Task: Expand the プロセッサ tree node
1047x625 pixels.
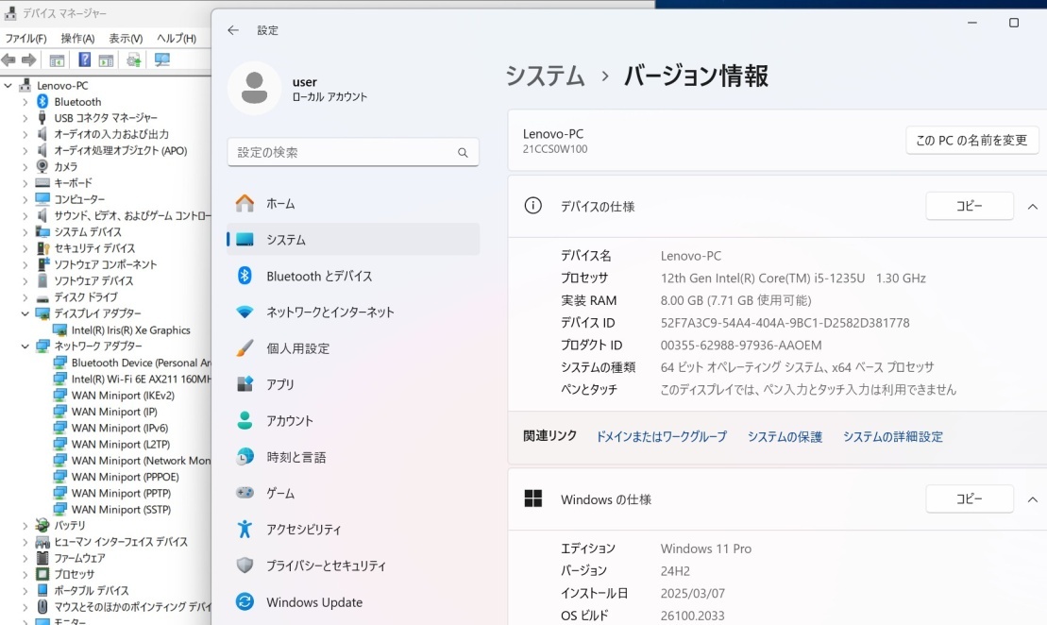Action: [x=24, y=573]
